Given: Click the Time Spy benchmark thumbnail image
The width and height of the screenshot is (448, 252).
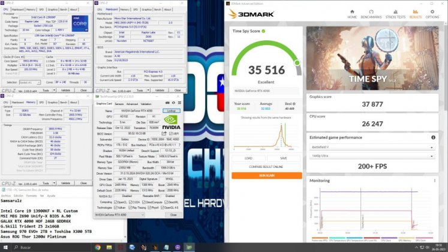Looking at the screenshot, I should pos(372,58).
